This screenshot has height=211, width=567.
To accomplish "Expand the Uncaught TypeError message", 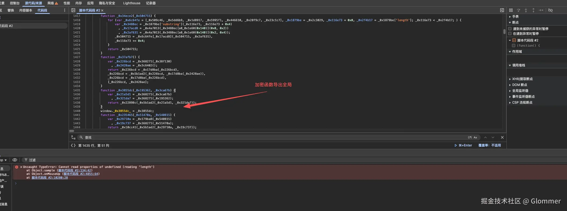I will pyautogui.click(x=21, y=167).
